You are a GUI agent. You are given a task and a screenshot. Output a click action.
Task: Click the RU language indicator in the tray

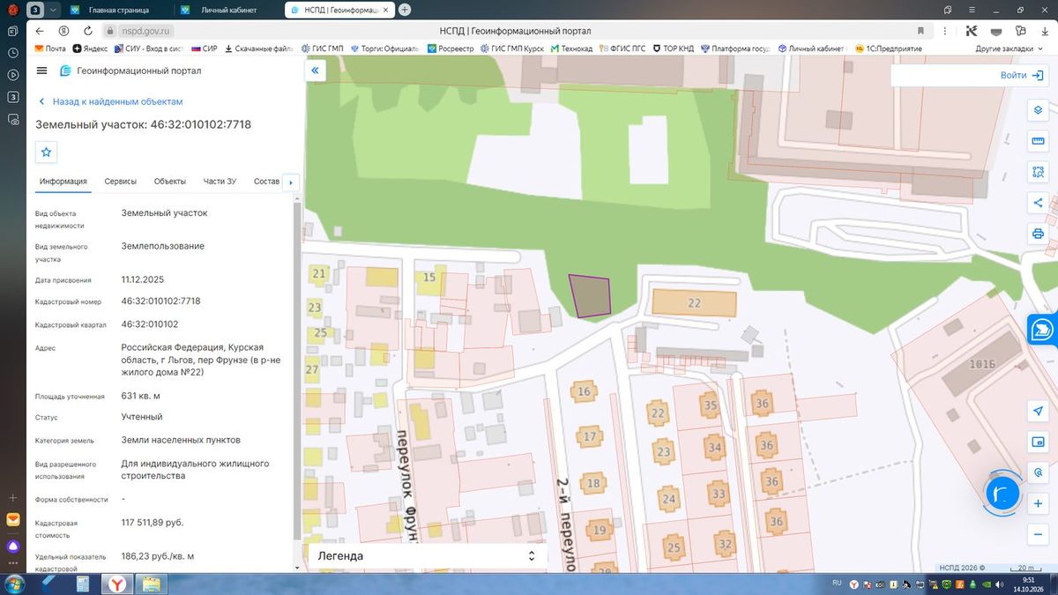tap(838, 584)
